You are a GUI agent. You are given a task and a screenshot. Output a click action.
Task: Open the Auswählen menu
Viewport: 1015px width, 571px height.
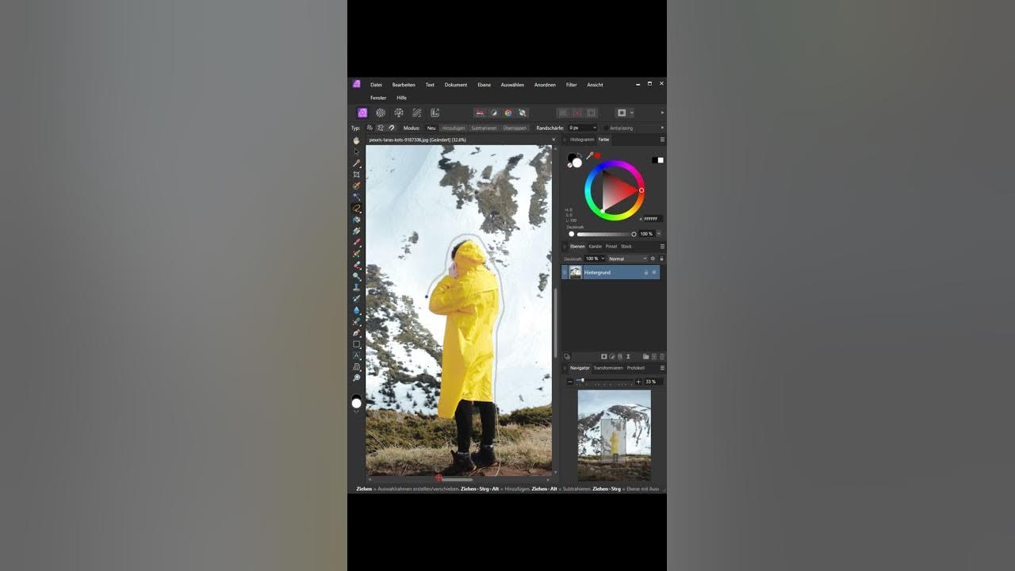click(x=512, y=85)
